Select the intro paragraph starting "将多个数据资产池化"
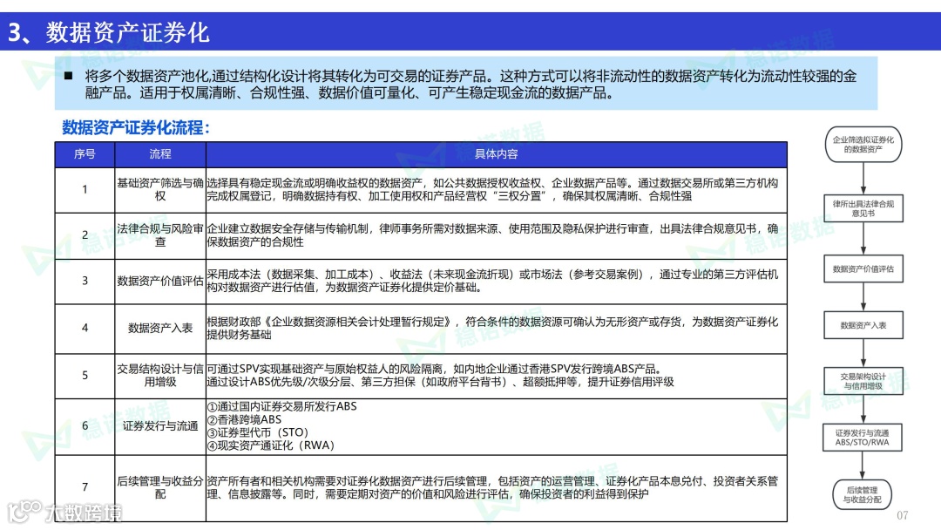Image resolution: width=941 pixels, height=530 pixels. pyautogui.click(x=470, y=85)
